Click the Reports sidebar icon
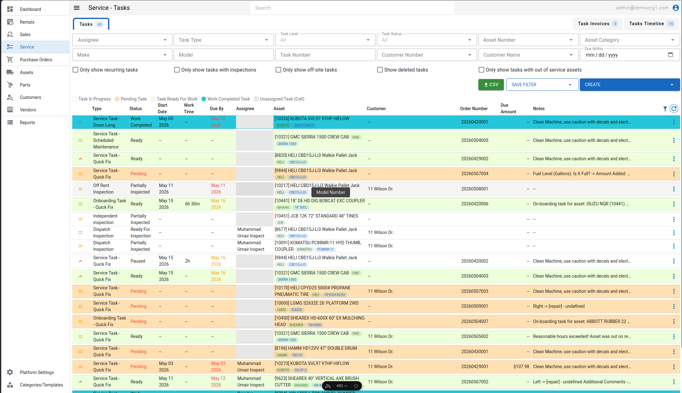 [x=10, y=123]
